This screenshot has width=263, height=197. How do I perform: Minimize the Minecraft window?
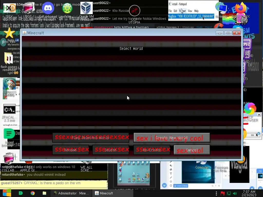point(220,33)
